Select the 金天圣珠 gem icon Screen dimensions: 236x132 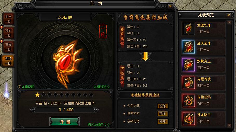click(x=189, y=47)
